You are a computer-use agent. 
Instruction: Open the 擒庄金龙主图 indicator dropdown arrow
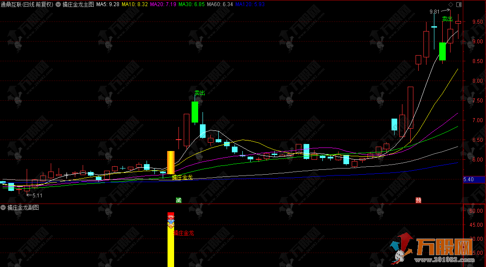58,4
